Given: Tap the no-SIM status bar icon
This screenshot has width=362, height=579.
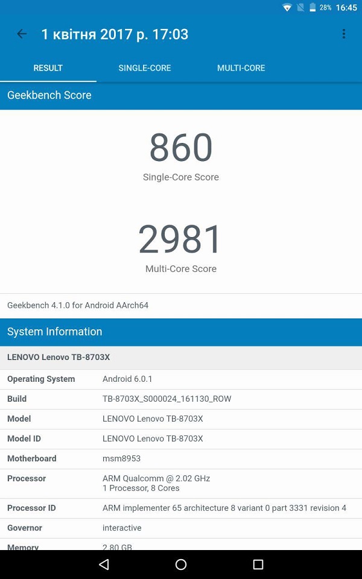Looking at the screenshot, I should [300, 8].
